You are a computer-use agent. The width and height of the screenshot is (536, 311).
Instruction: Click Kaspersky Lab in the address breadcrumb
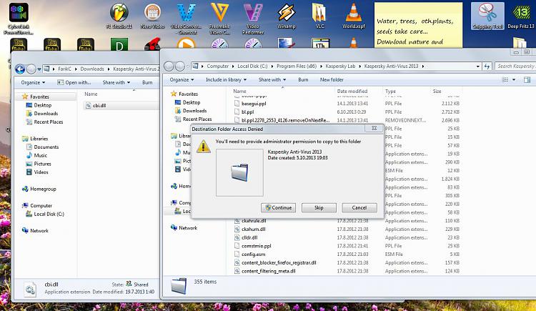[x=340, y=66]
